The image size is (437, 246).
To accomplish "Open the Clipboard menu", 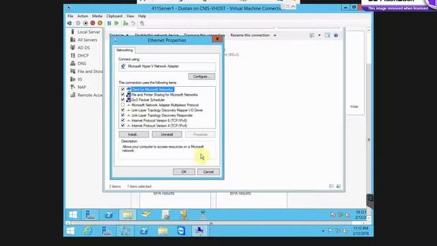I will point(114,16).
